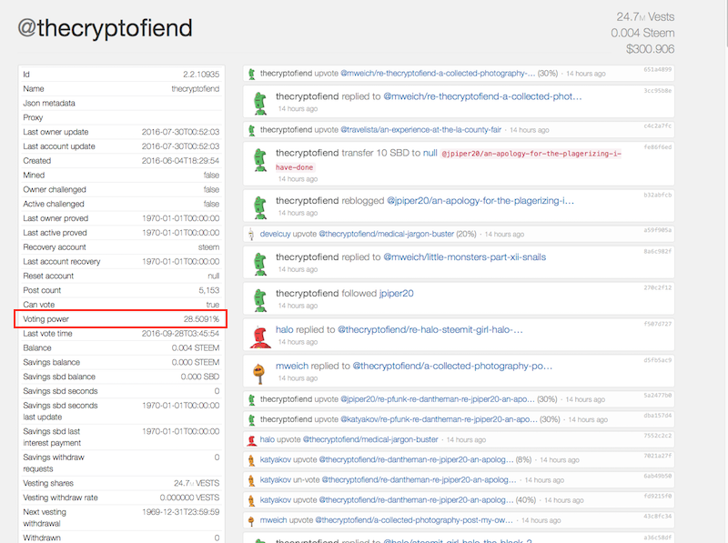Viewport: 728px width, 543px height.
Task: Click 'Created' value 2016-06-04T18:29:54
Action: click(180, 161)
